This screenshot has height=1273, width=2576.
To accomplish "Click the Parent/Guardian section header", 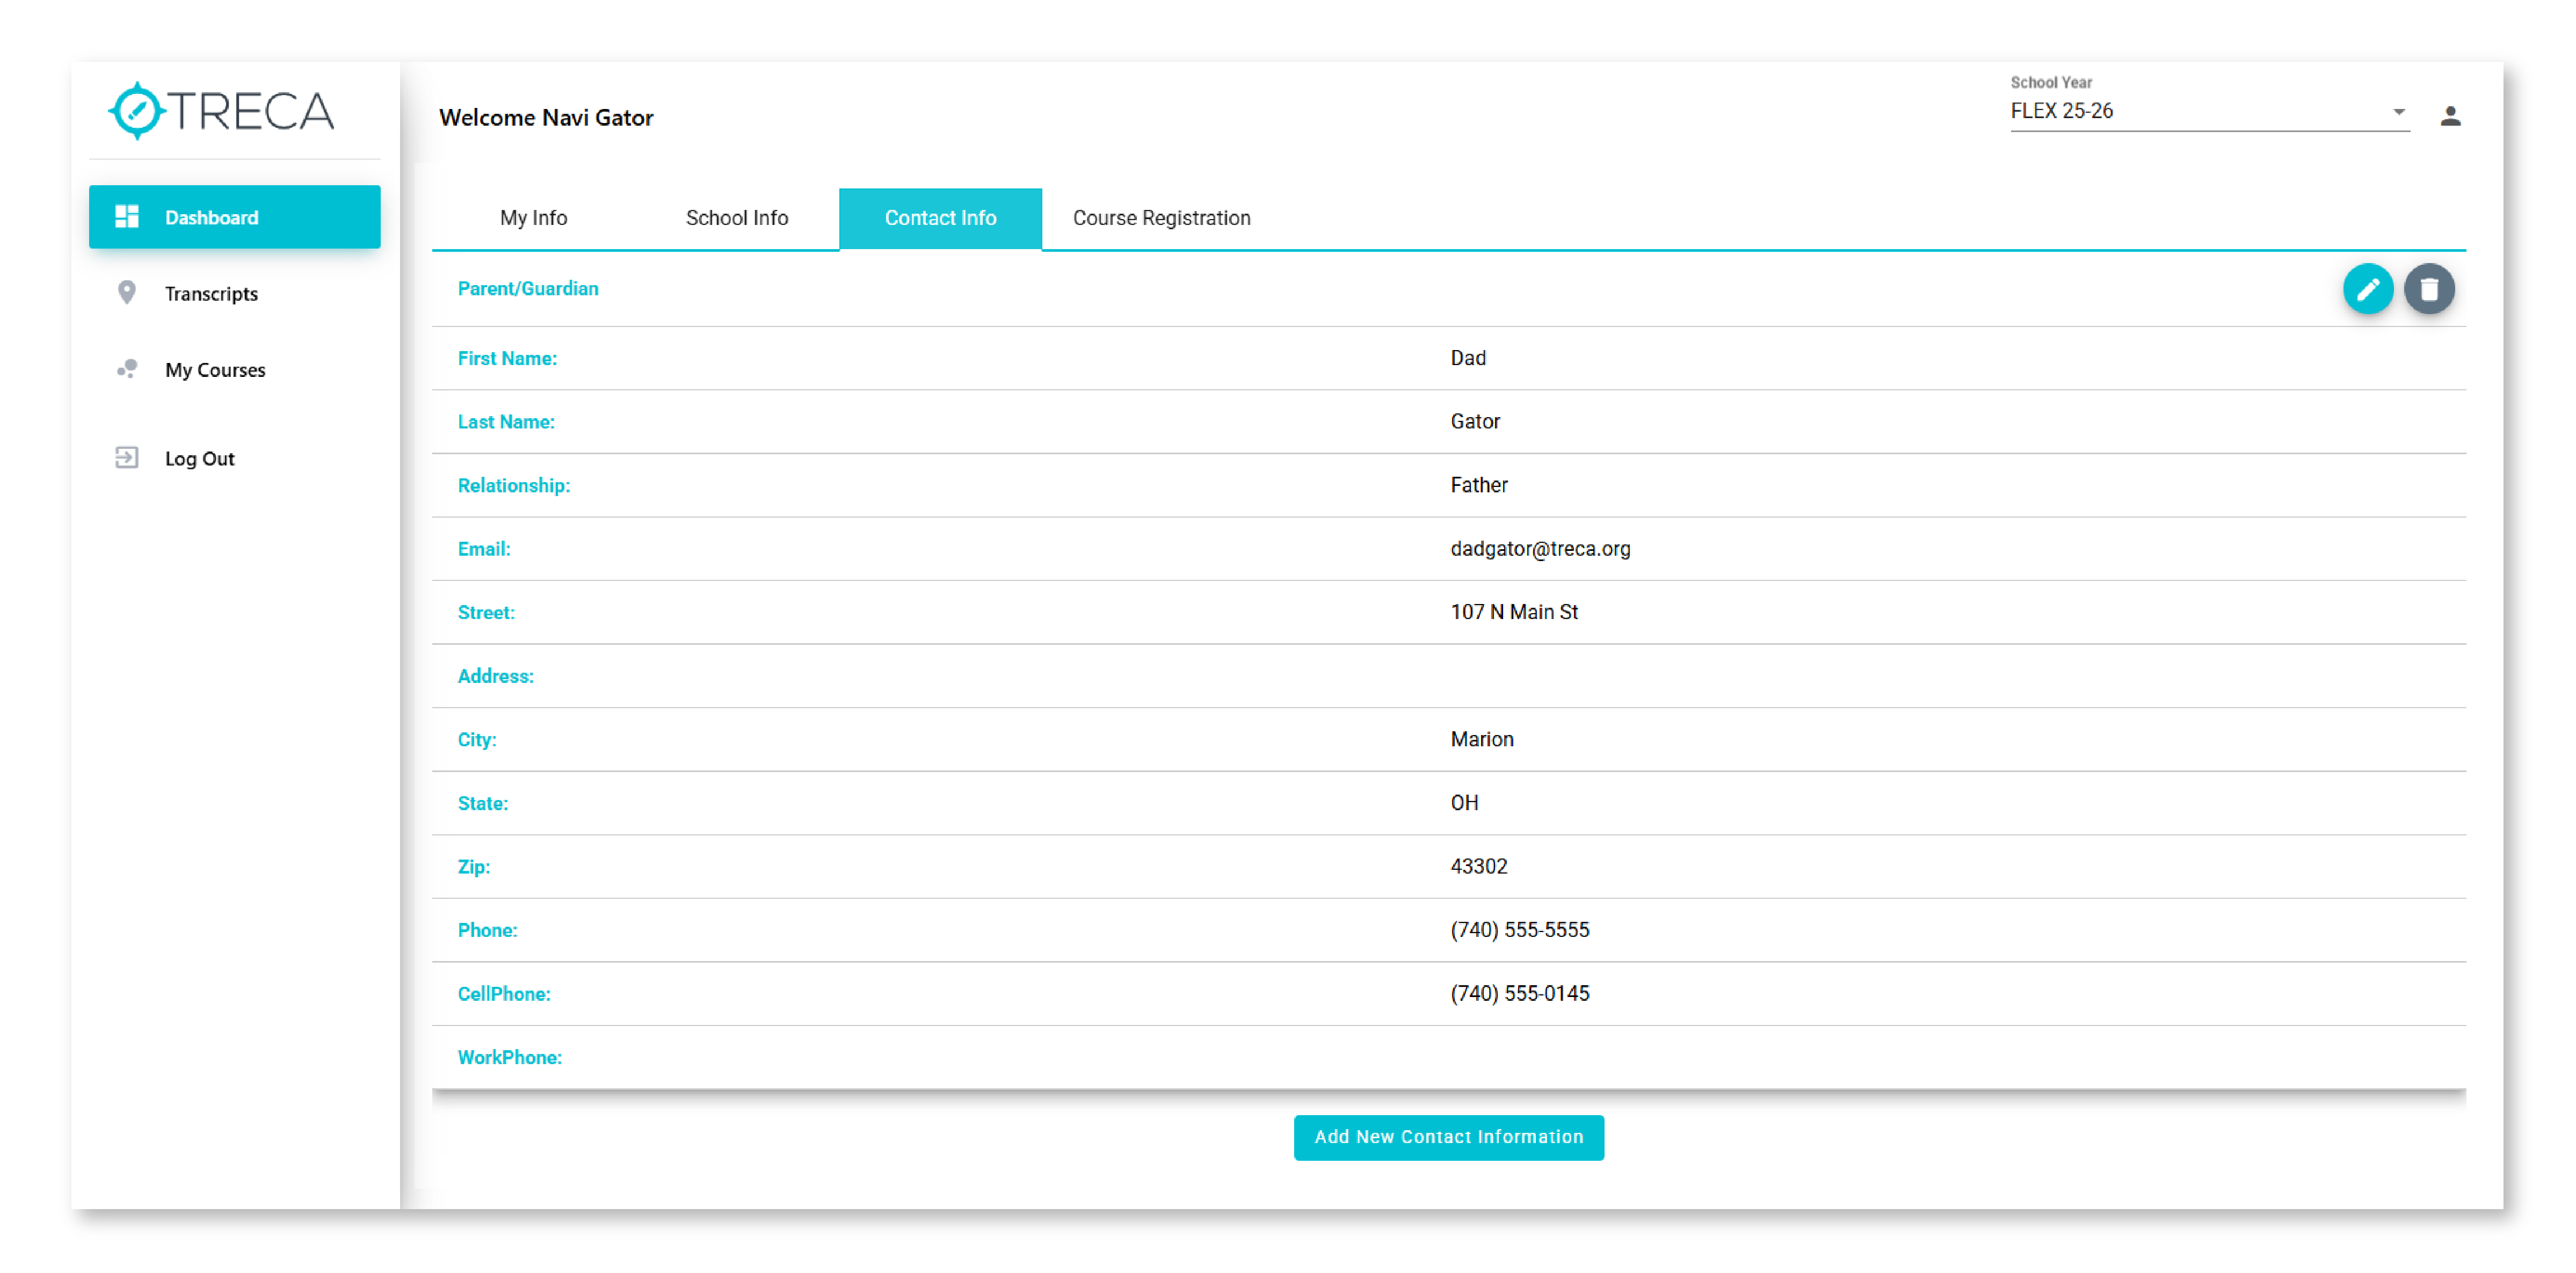I will point(528,289).
